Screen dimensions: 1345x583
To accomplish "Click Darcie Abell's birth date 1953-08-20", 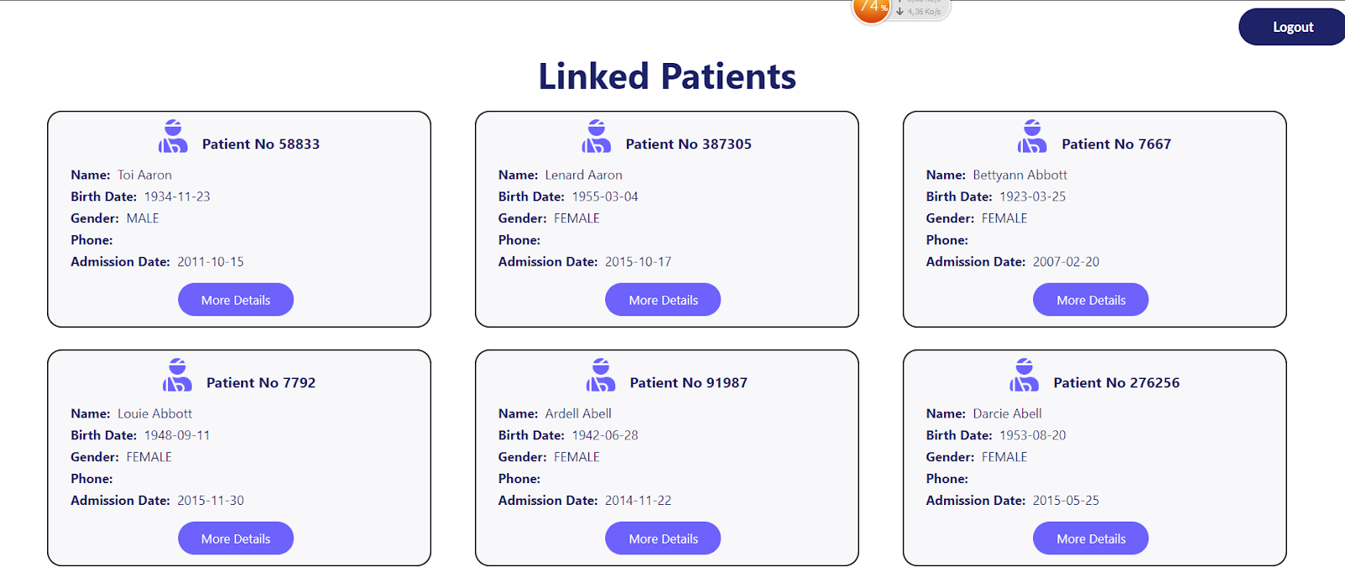I will [x=1032, y=435].
